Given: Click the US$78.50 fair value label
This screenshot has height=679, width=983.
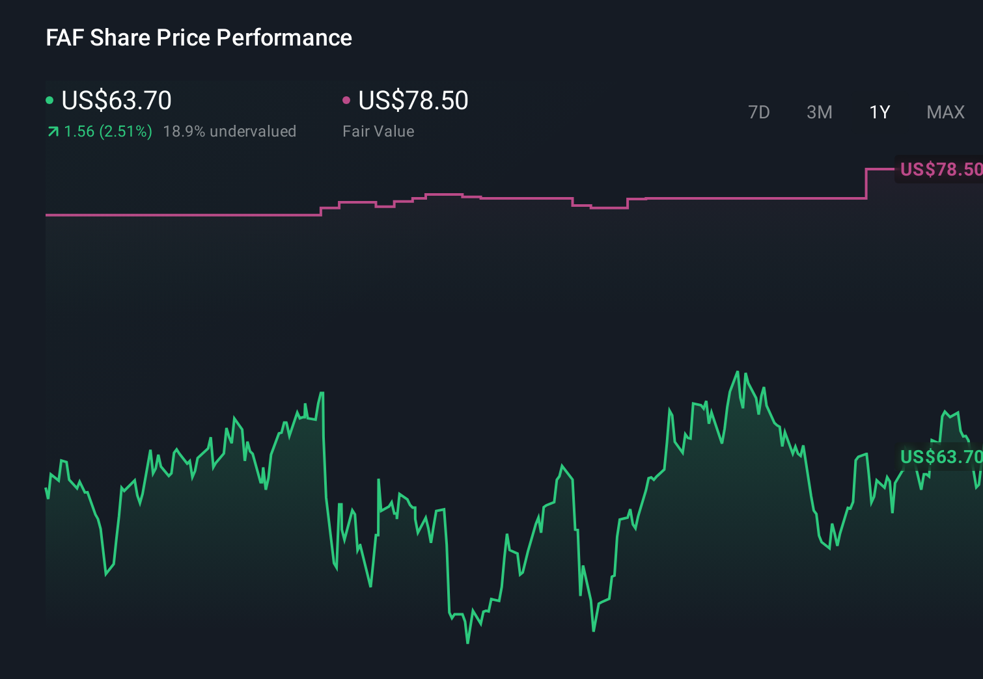Looking at the screenshot, I should pyautogui.click(x=939, y=169).
